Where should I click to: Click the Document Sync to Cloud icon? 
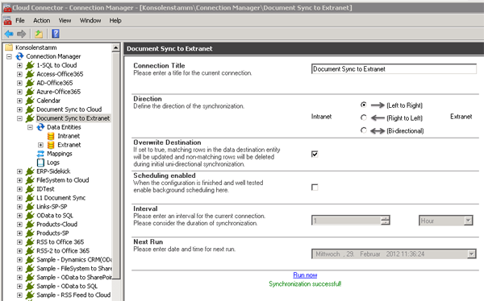(x=30, y=109)
